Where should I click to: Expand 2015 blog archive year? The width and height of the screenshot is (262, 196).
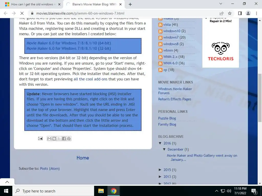[x=160, y=170]
